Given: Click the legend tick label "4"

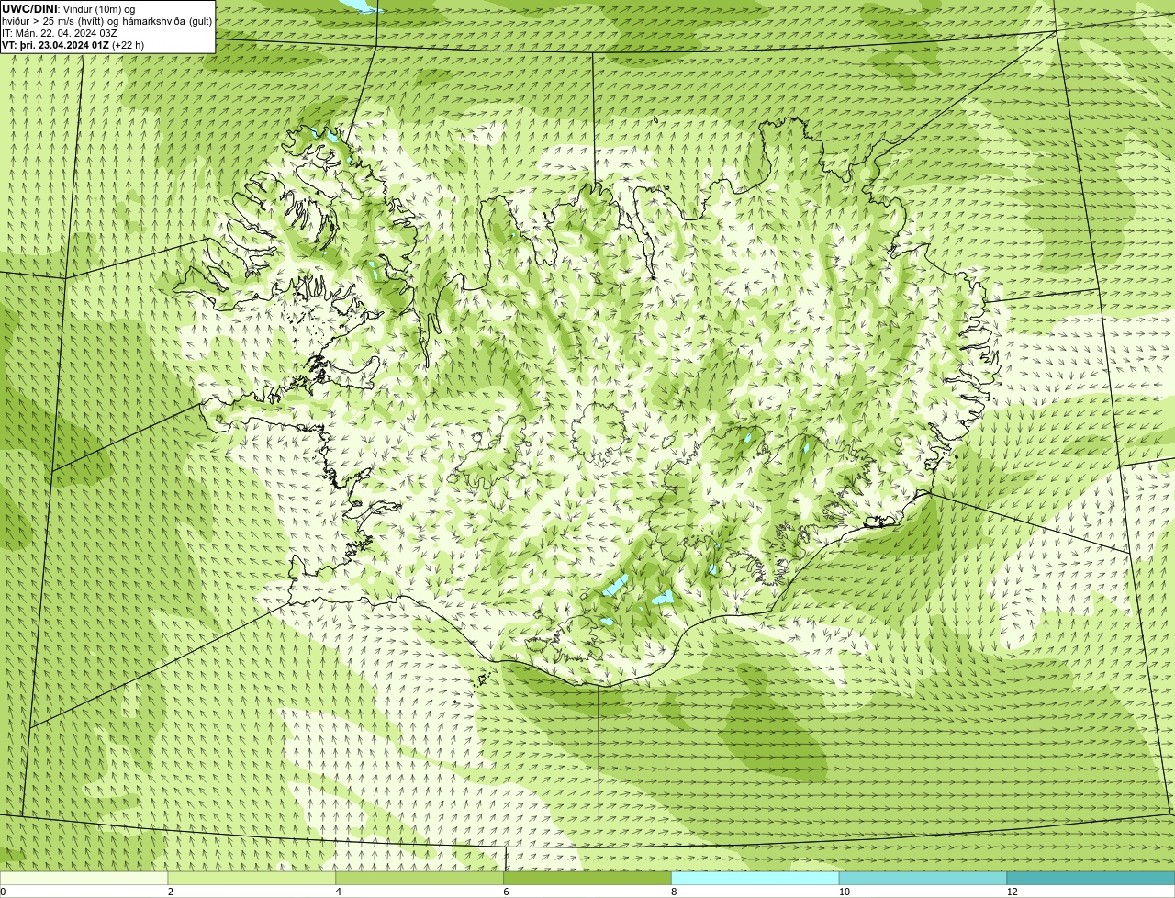Looking at the screenshot, I should point(338,892).
